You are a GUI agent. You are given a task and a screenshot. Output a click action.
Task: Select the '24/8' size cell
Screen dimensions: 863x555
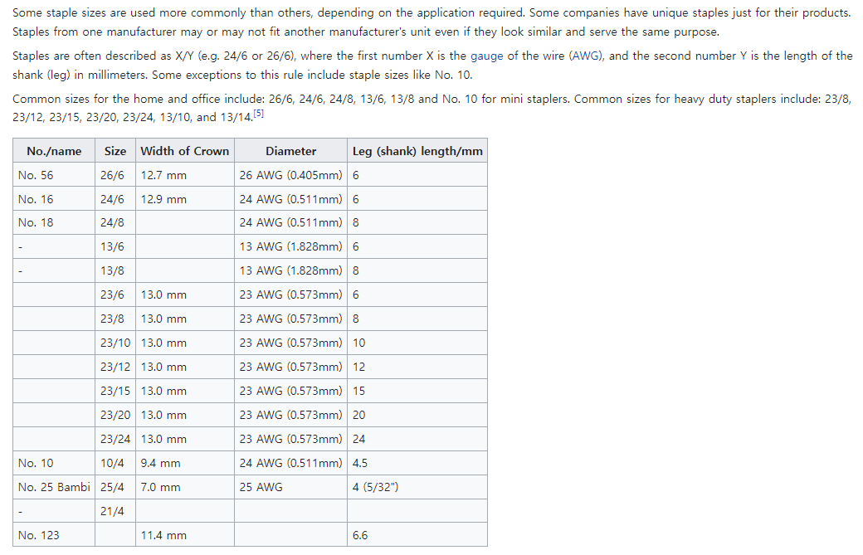(x=112, y=223)
